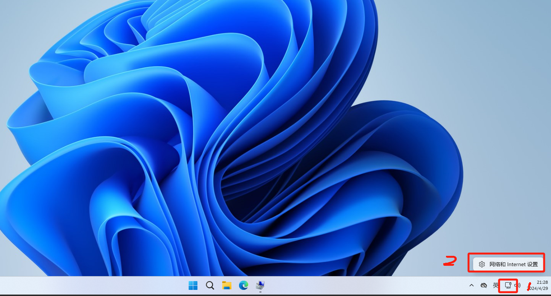Open the Windows Start menu

click(x=193, y=285)
